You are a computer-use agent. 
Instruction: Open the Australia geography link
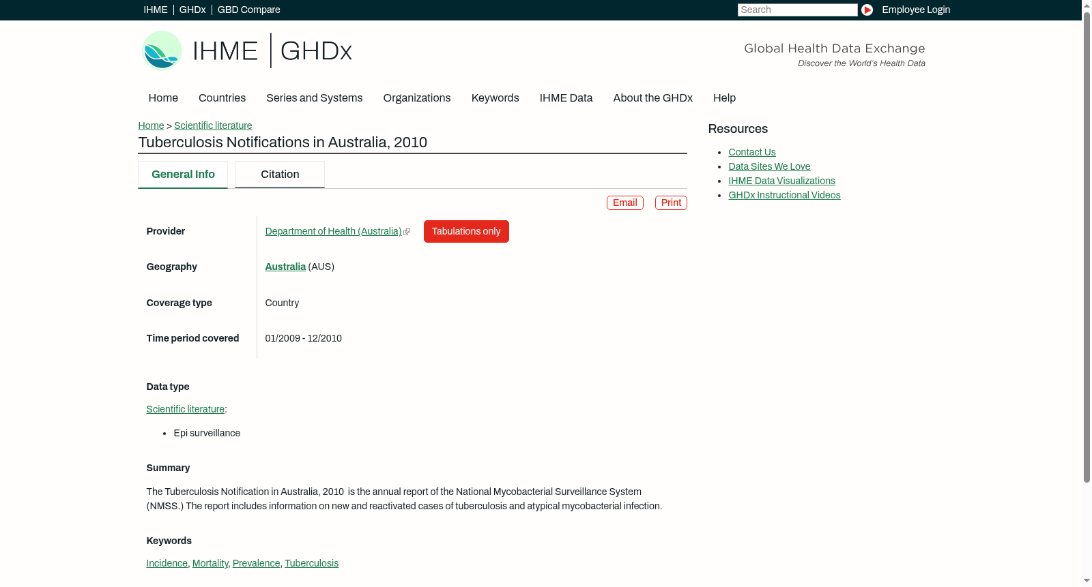tap(285, 267)
